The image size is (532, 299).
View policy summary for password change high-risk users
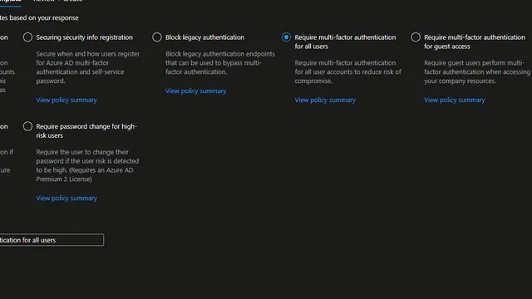coord(66,198)
